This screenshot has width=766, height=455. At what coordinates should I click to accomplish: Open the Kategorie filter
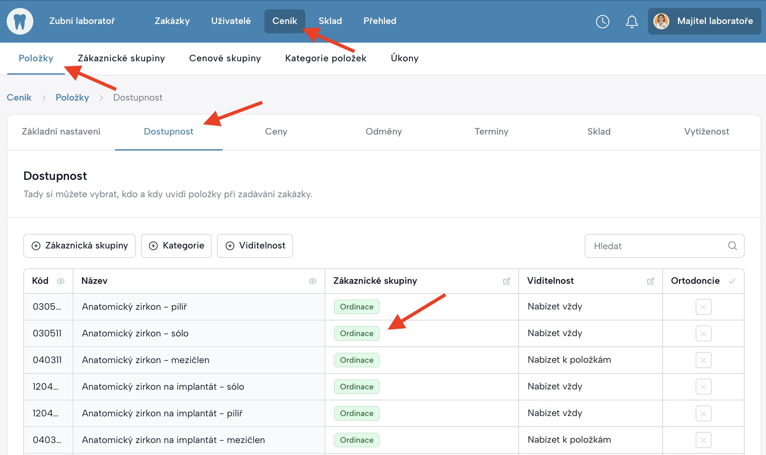[176, 246]
